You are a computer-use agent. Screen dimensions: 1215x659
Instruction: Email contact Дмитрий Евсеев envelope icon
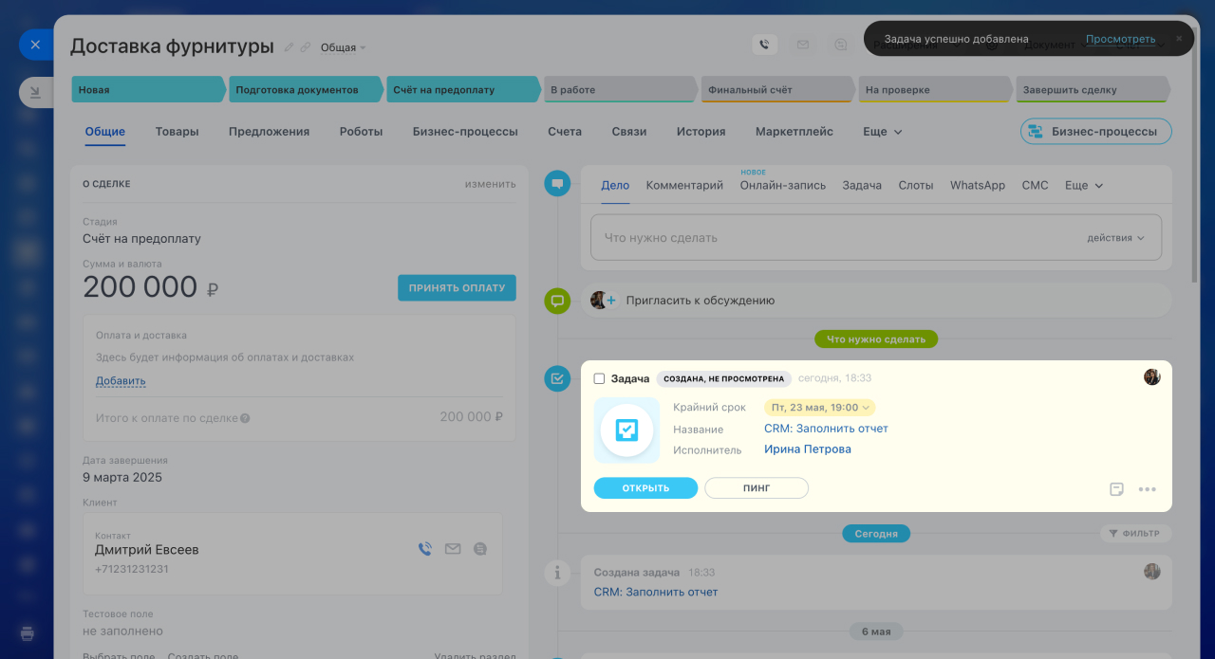[453, 549]
